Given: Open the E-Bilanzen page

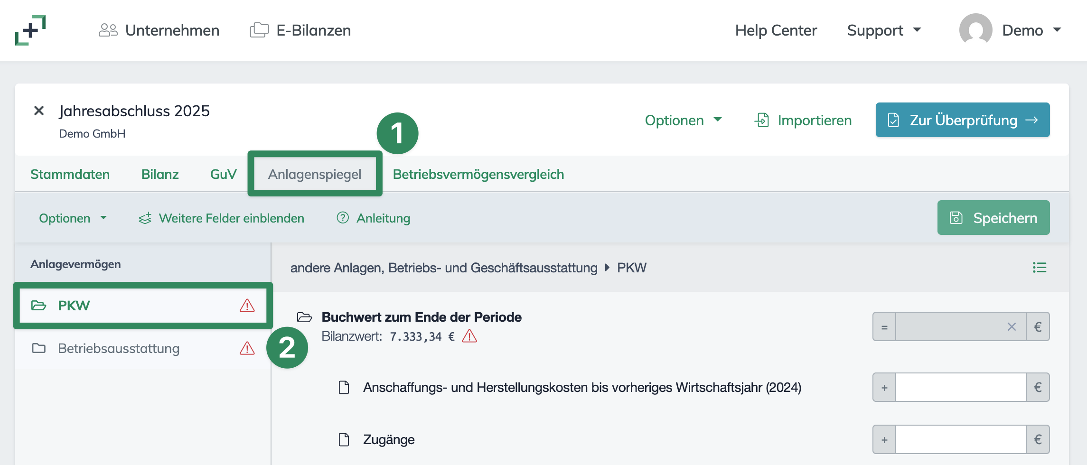Looking at the screenshot, I should (300, 30).
